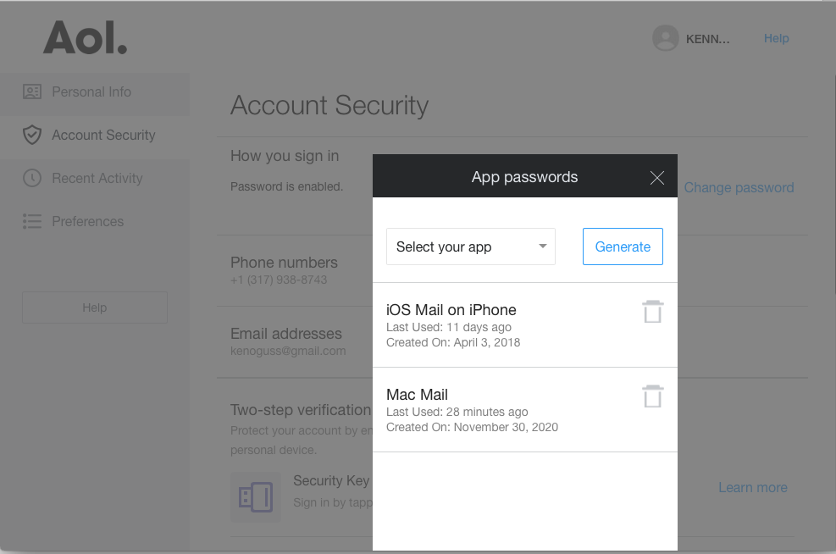Click the Generate button
The image size is (836, 554).
[623, 247]
